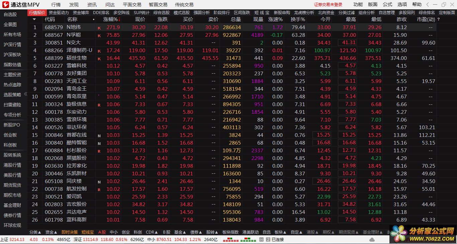
Task: Click the back arrow in title bar
Action: point(428,4)
